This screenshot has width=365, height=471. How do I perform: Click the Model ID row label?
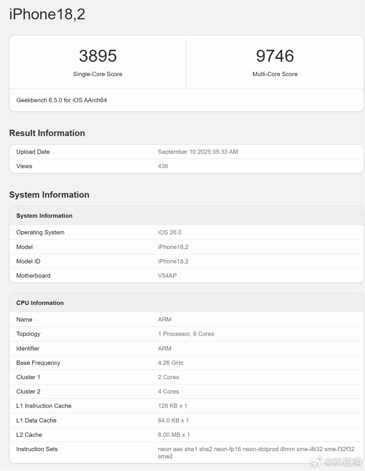(x=28, y=261)
